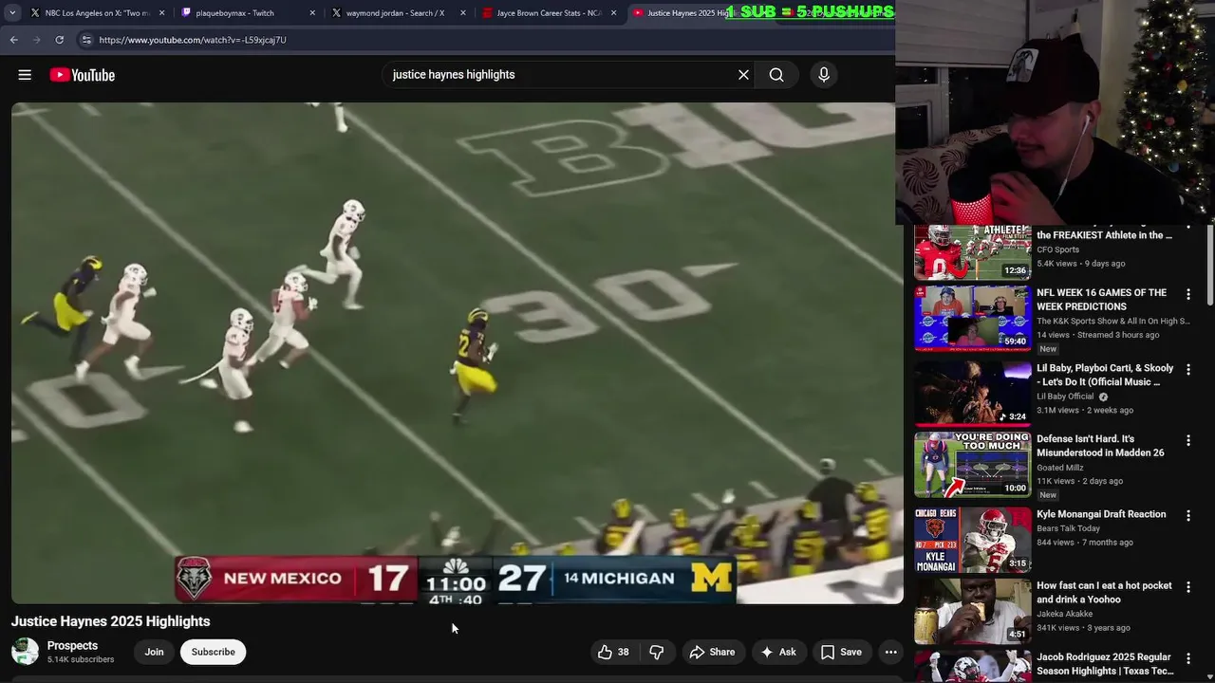
Task: Open 'Kyle Monangai Draft Reaction' title link
Action: tap(1101, 514)
